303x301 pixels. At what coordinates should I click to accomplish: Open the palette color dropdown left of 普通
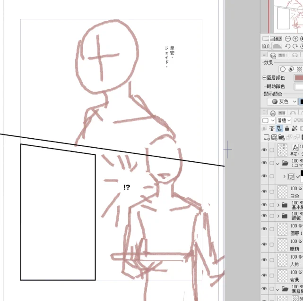pos(268,120)
